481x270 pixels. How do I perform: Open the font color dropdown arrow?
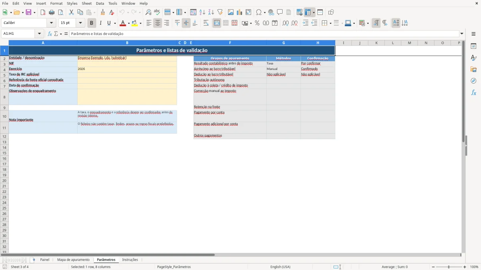pos(129,23)
